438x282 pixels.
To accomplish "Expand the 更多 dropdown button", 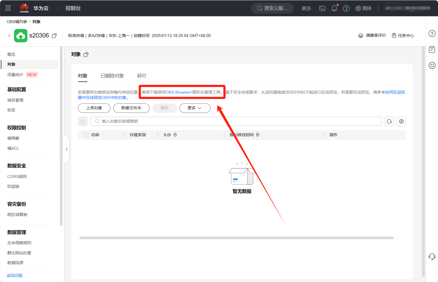I will point(195,108).
